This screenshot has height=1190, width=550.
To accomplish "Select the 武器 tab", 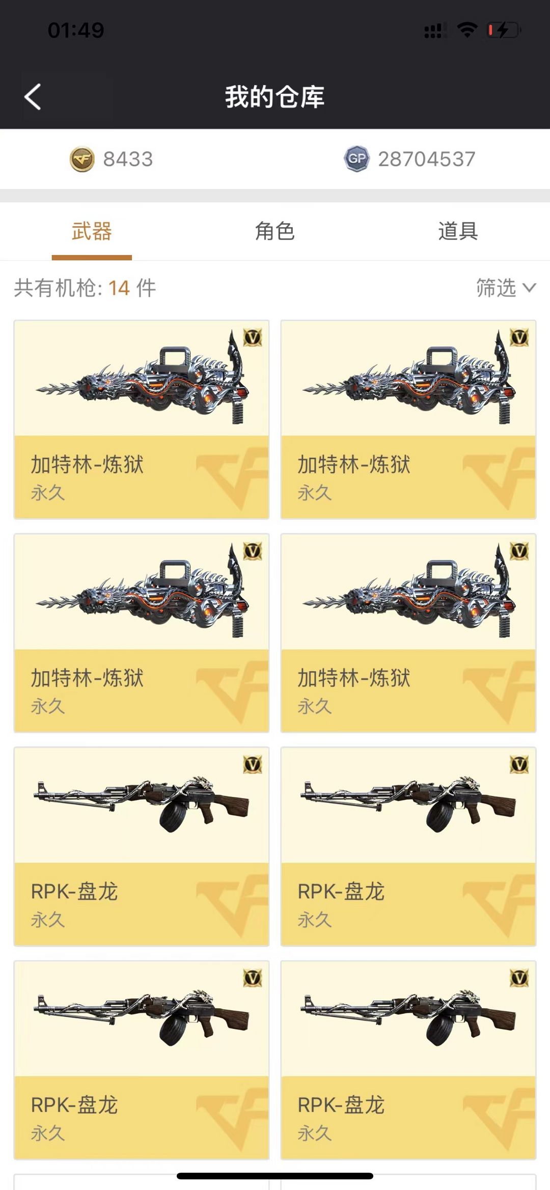I will tap(92, 231).
